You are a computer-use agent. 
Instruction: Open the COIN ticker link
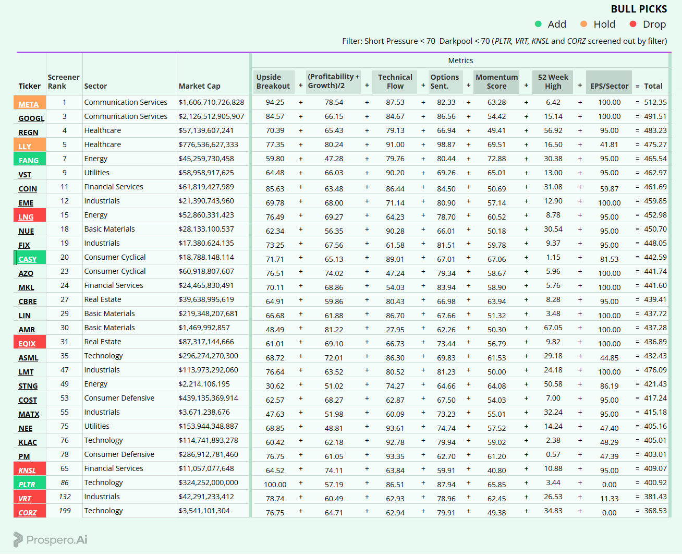28,189
